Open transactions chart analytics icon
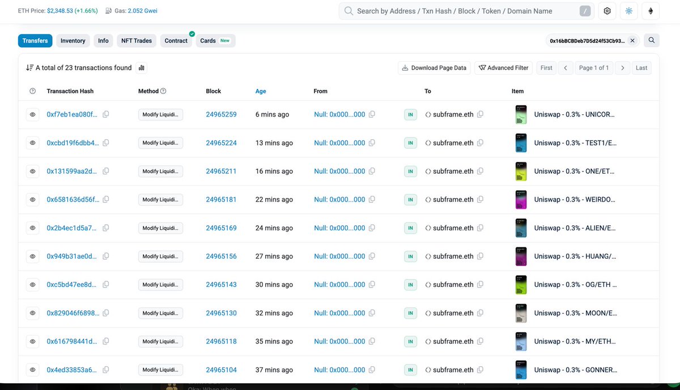 142,67
